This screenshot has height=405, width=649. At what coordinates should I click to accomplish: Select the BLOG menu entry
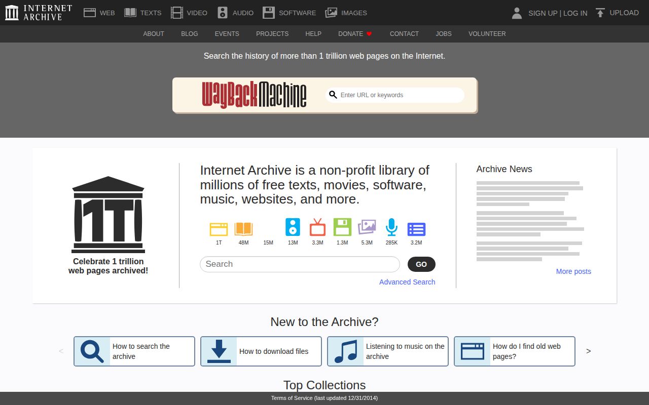click(189, 34)
